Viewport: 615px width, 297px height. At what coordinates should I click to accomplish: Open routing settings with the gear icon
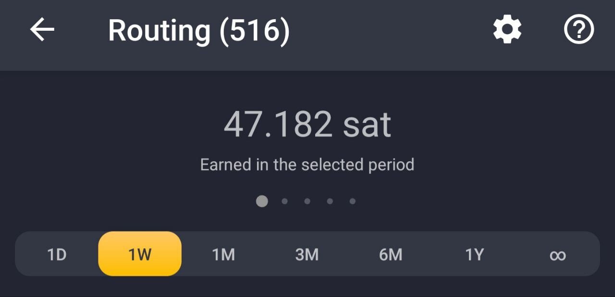(x=507, y=30)
